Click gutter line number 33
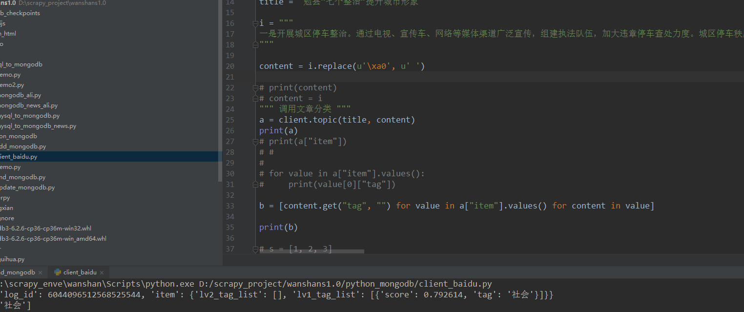744x312 pixels. (229, 206)
